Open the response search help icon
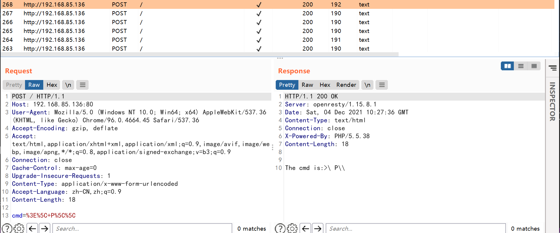Image resolution: width=560 pixels, height=233 pixels. coord(280,228)
